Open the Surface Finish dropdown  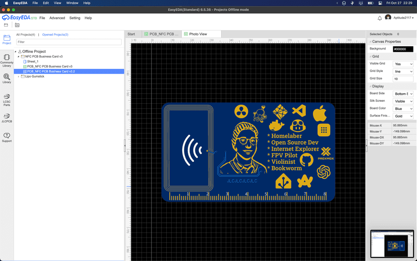pos(403,116)
